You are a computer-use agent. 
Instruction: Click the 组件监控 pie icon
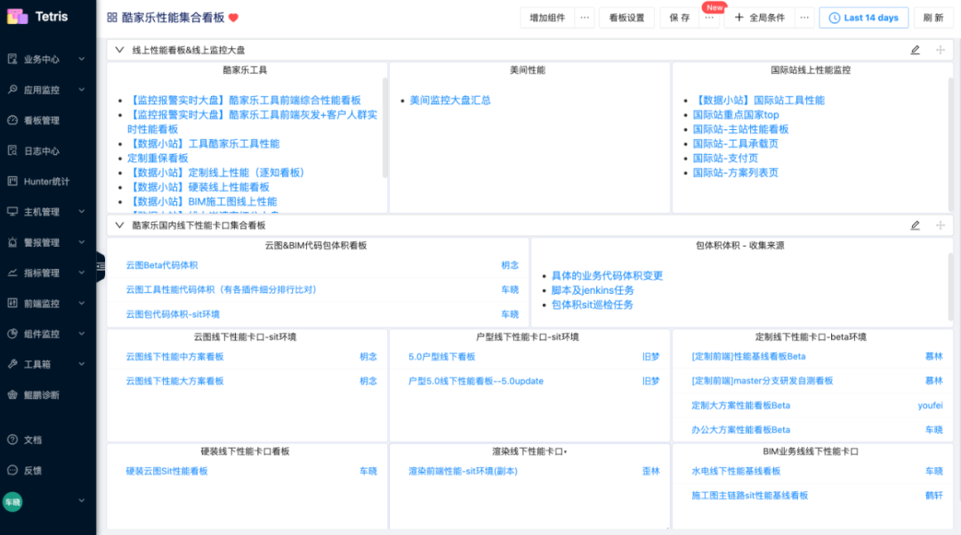12,334
